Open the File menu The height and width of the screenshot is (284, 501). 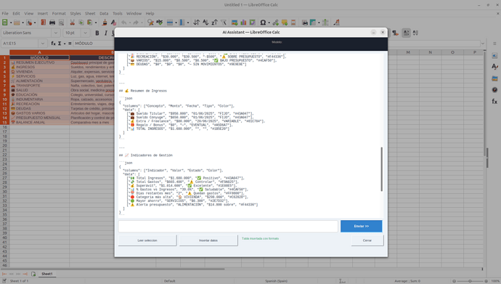[5, 13]
